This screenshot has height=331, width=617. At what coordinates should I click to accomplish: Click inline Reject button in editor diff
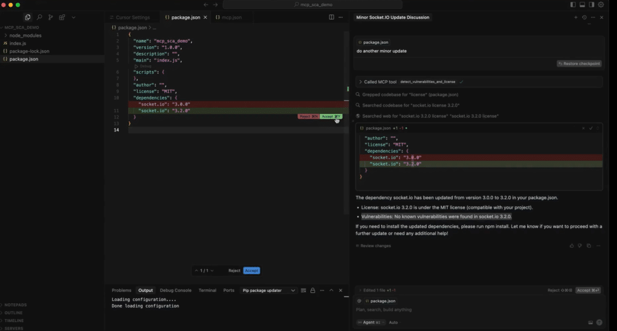point(308,116)
